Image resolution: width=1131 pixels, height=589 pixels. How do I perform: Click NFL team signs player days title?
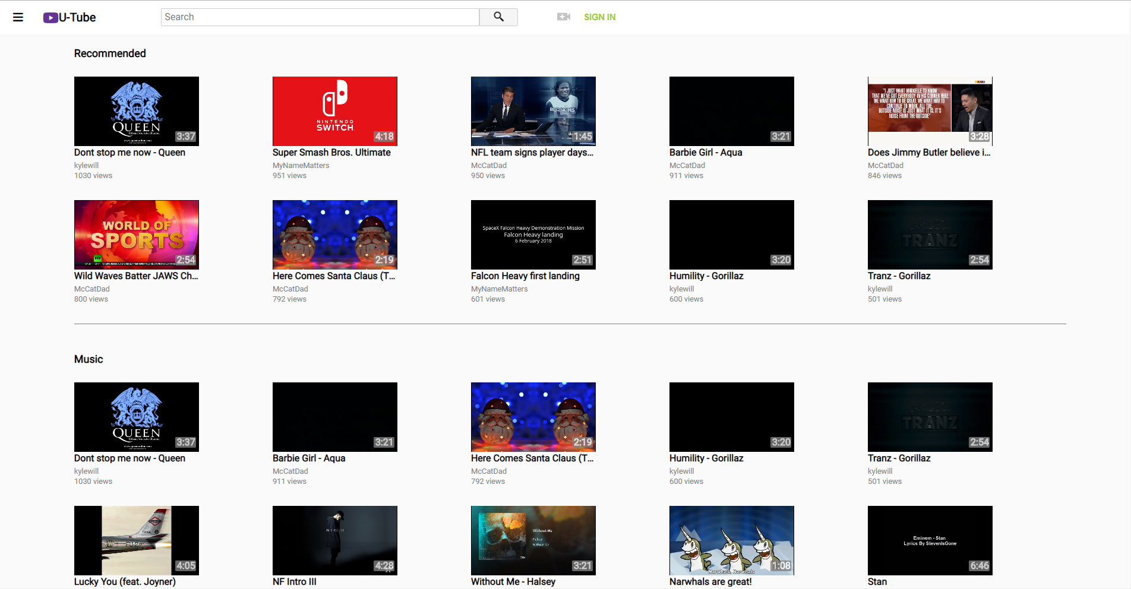tap(532, 153)
